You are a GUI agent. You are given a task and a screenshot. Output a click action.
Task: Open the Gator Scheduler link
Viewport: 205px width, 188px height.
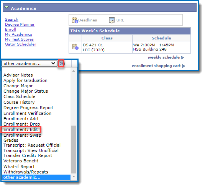point(21,44)
